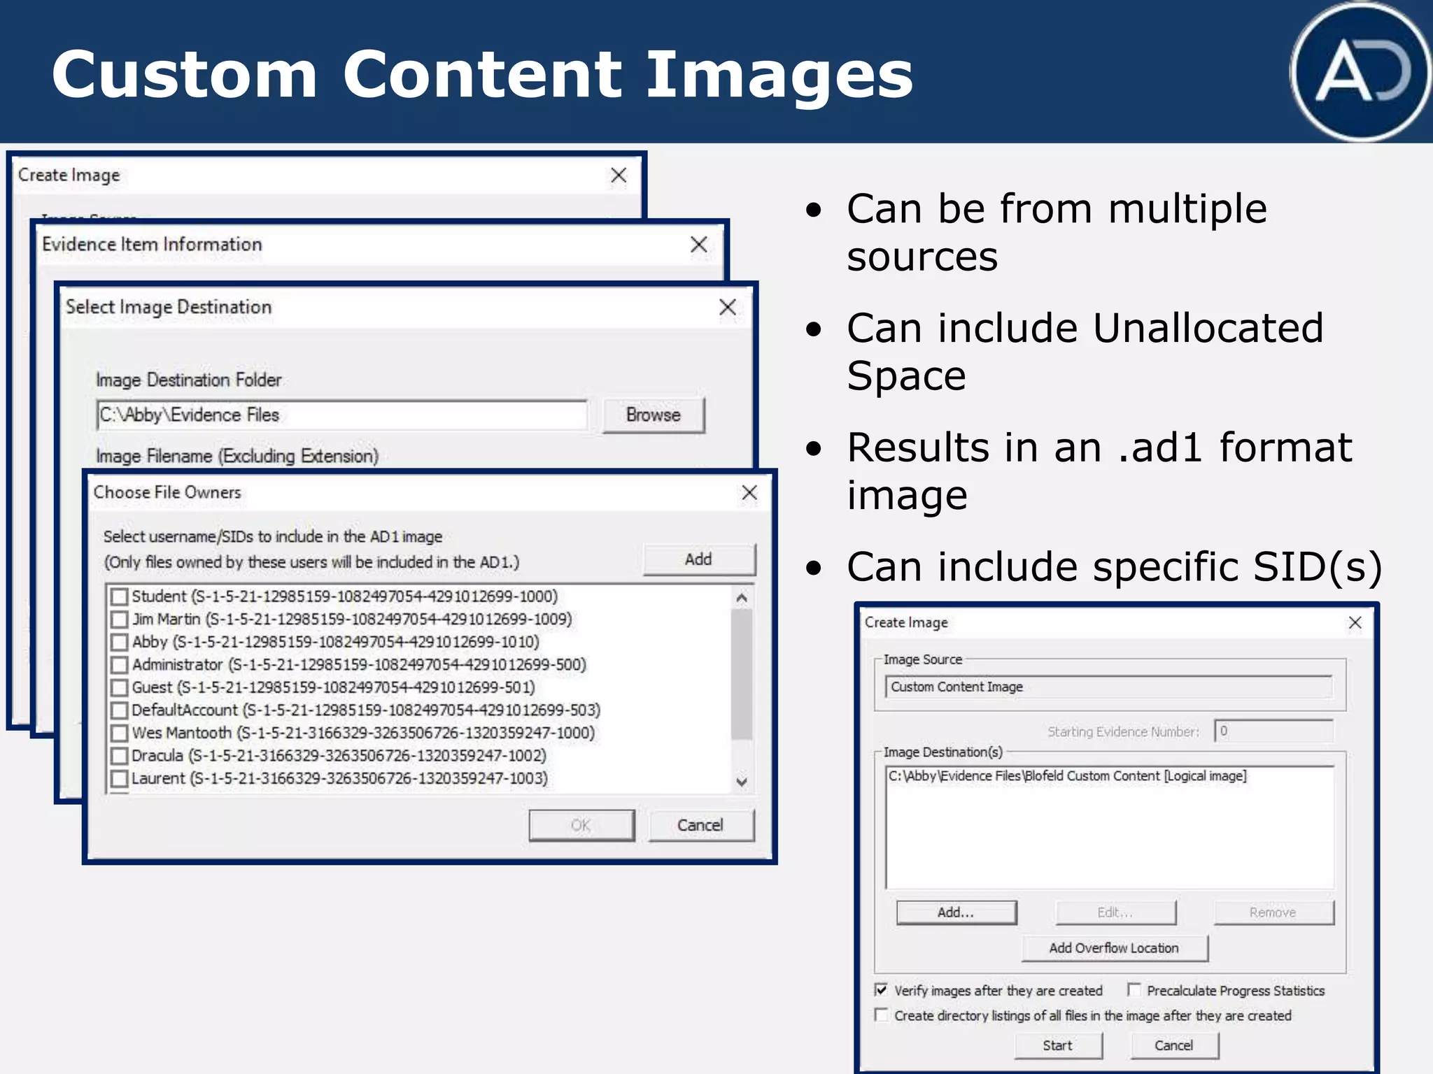This screenshot has height=1074, width=1433.
Task: Click the AD logo icon
Action: pyautogui.click(x=1360, y=72)
